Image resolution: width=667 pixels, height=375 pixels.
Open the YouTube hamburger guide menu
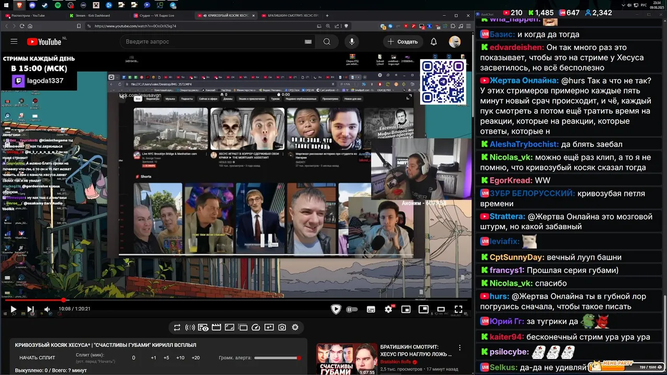pyautogui.click(x=14, y=42)
